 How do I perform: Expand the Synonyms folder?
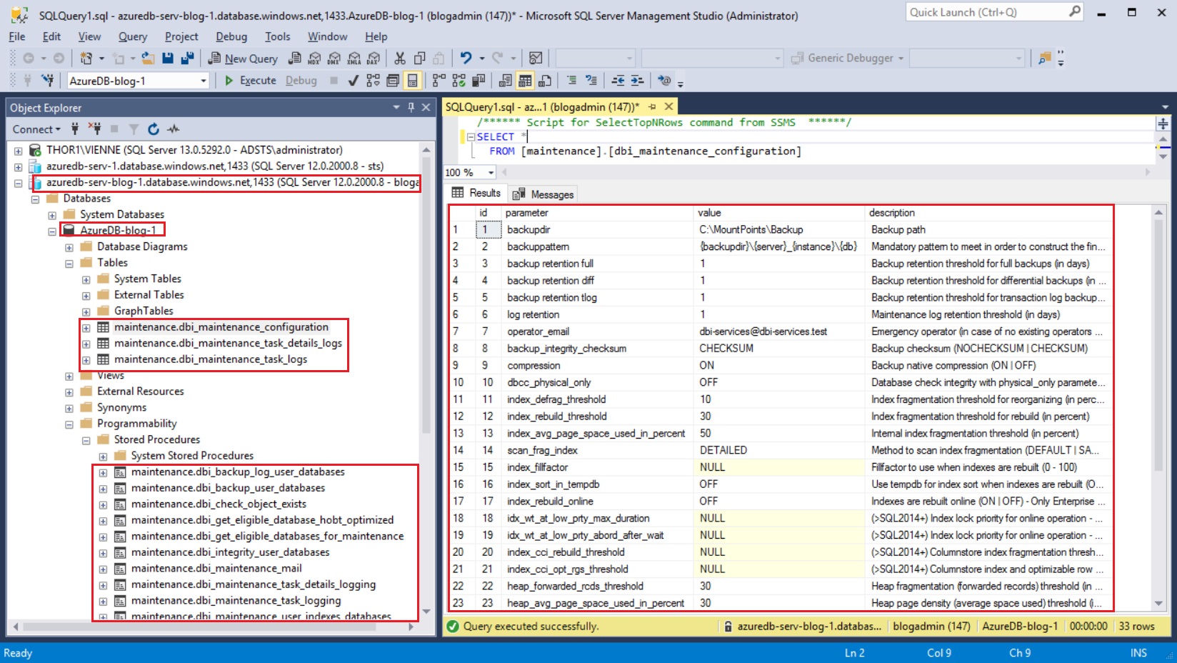tap(69, 409)
